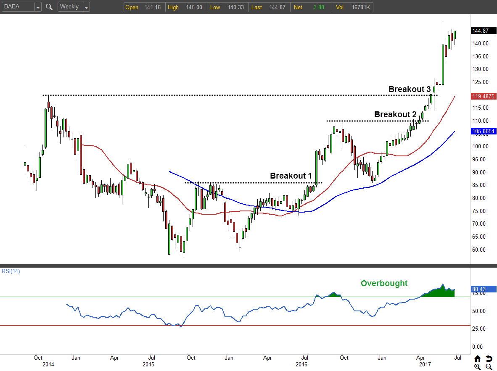
Task: Click the Breakout 3 annotation text
Action: point(409,89)
